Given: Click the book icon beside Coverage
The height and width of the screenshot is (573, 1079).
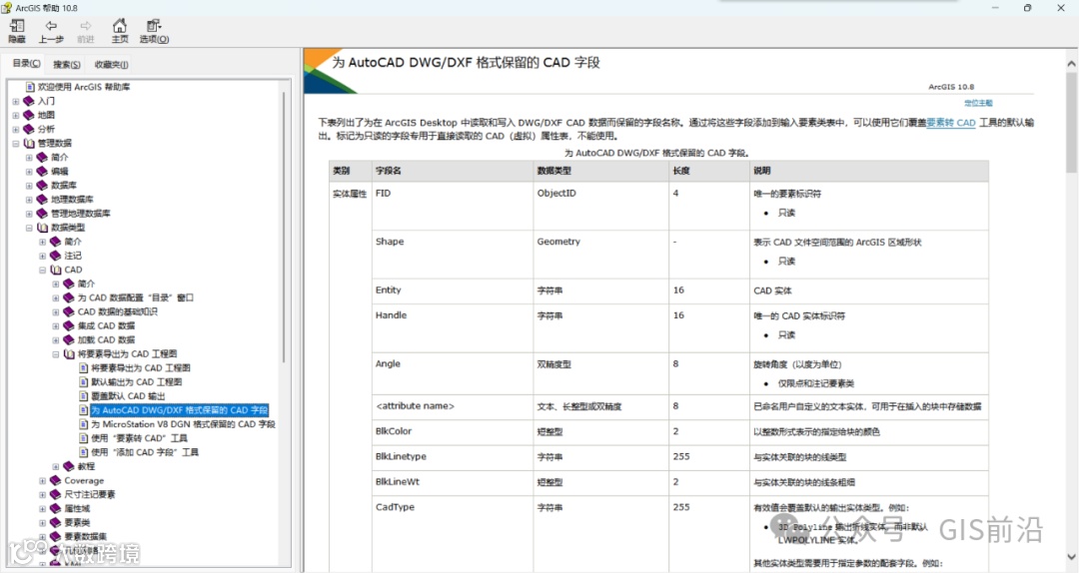Looking at the screenshot, I should pyautogui.click(x=56, y=481).
